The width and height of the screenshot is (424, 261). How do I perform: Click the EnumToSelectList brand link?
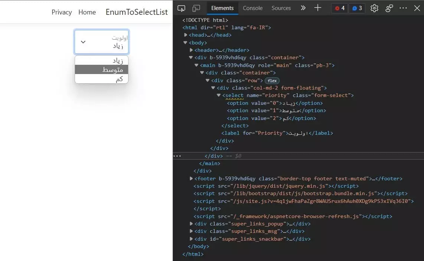[137, 12]
